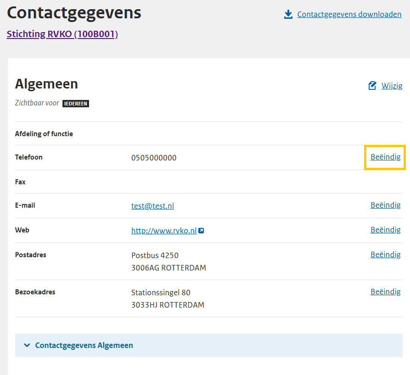Beëindig the Postadres entry

[x=385, y=254]
